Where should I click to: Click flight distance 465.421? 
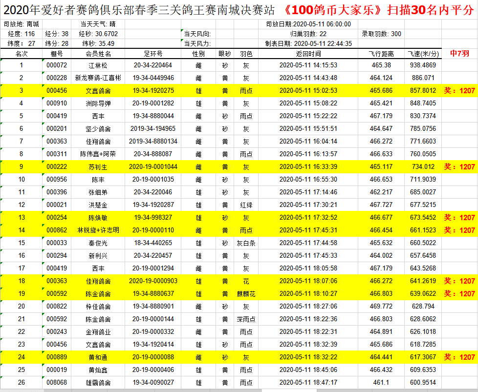pos(381,103)
